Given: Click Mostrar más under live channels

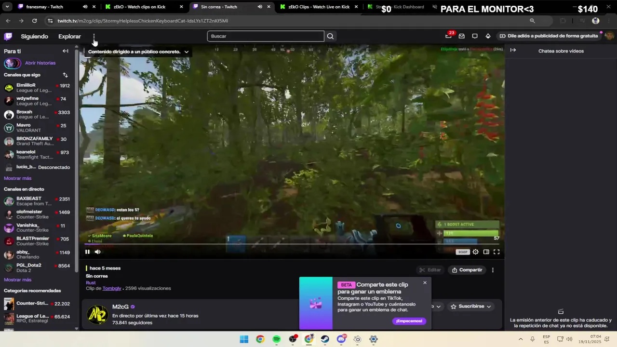Looking at the screenshot, I should [x=17, y=280].
